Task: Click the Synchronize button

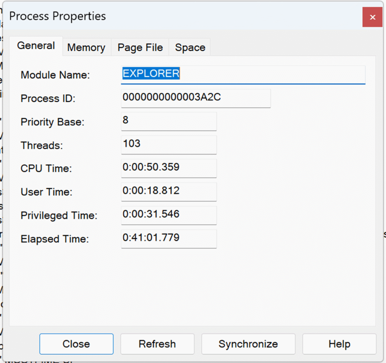Action: tap(248, 344)
